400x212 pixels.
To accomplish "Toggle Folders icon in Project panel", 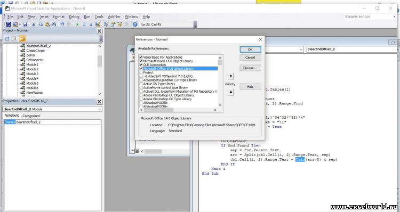I will (22, 38).
